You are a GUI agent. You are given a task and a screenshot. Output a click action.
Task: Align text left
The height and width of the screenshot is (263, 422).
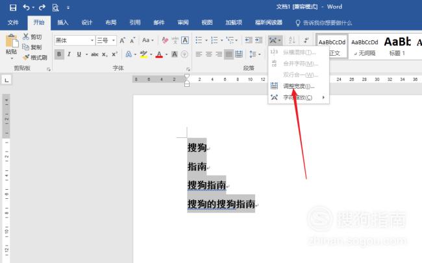[x=199, y=54]
